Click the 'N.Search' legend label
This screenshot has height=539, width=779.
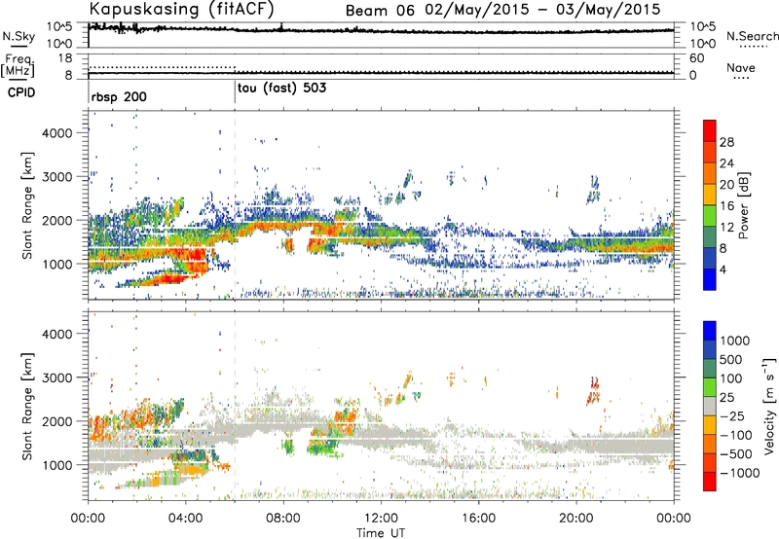pos(752,36)
